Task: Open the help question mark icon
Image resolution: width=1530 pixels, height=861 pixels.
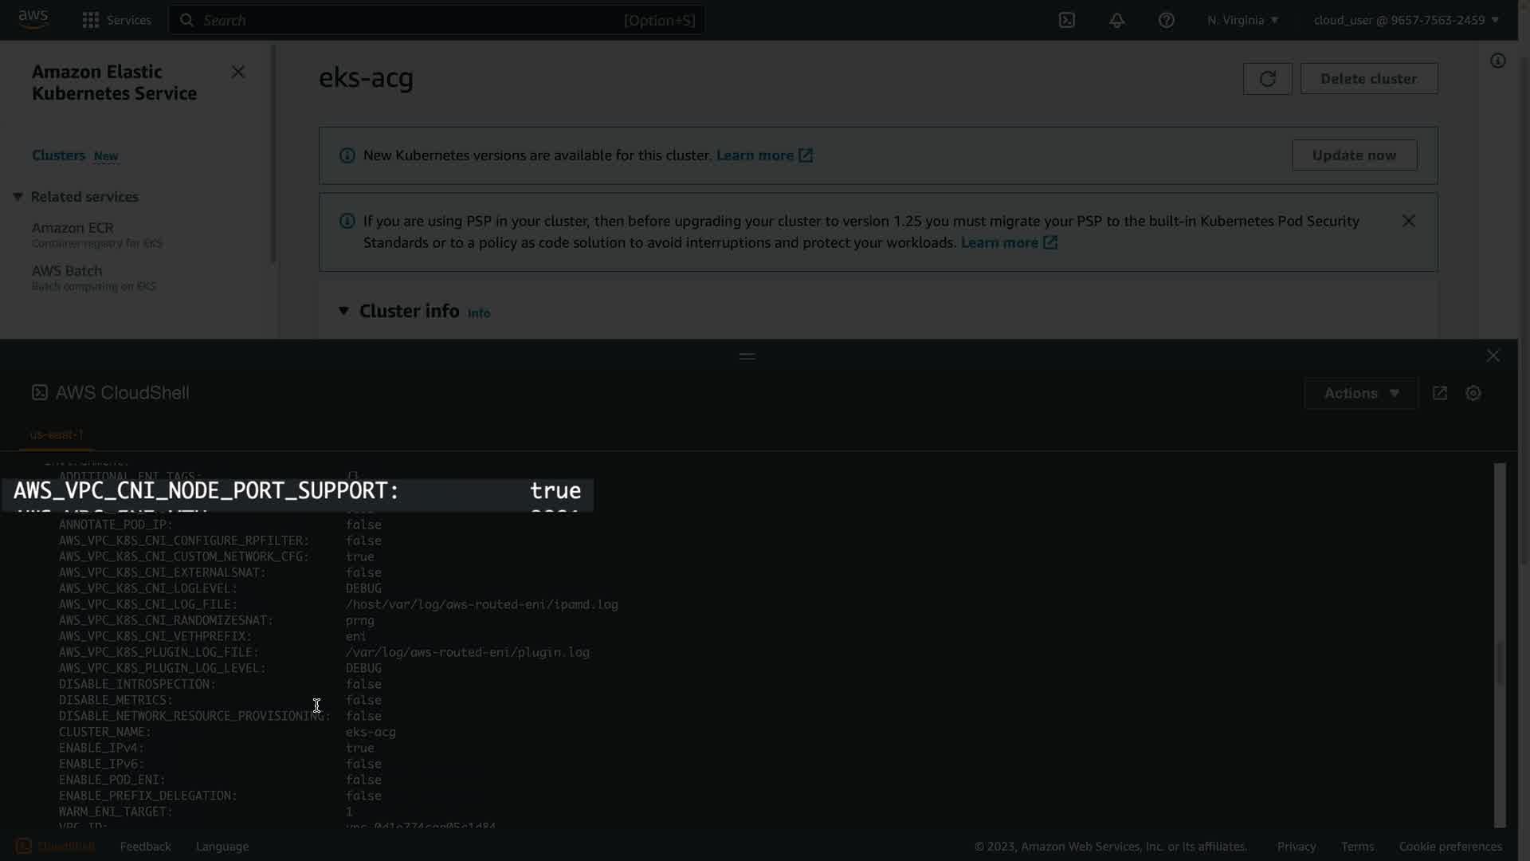Action: click(1166, 20)
